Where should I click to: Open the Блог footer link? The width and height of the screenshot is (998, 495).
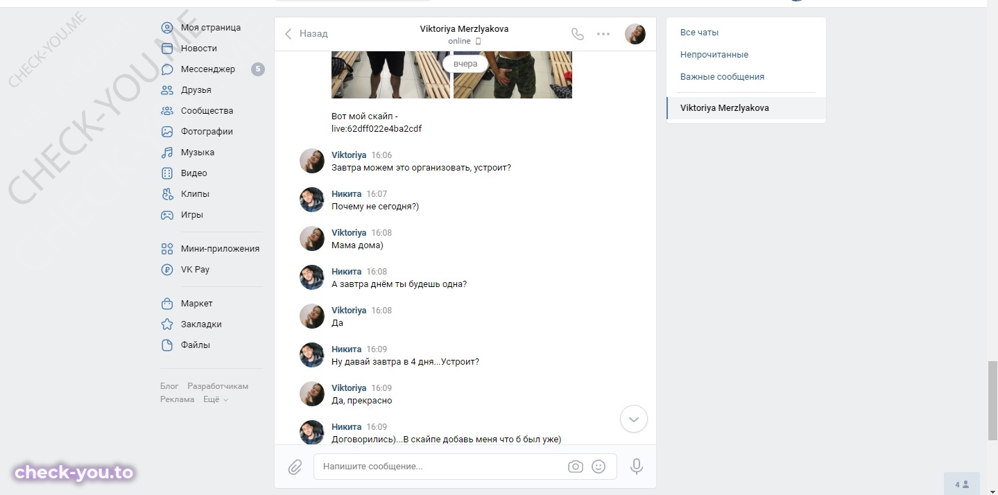pyautogui.click(x=169, y=386)
